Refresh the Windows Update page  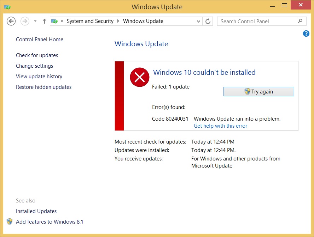pos(208,21)
